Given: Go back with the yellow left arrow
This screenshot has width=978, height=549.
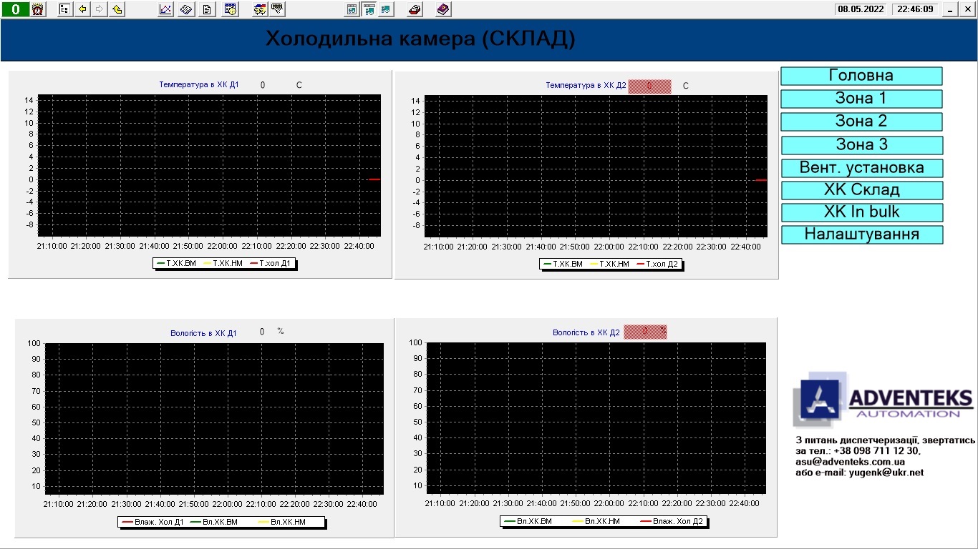Looking at the screenshot, I should point(82,9).
